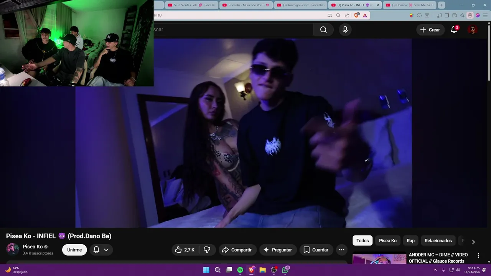
Task: Click the Compartir share button
Action: click(x=237, y=250)
